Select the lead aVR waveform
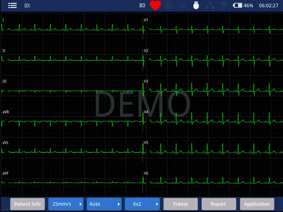 coord(72,121)
